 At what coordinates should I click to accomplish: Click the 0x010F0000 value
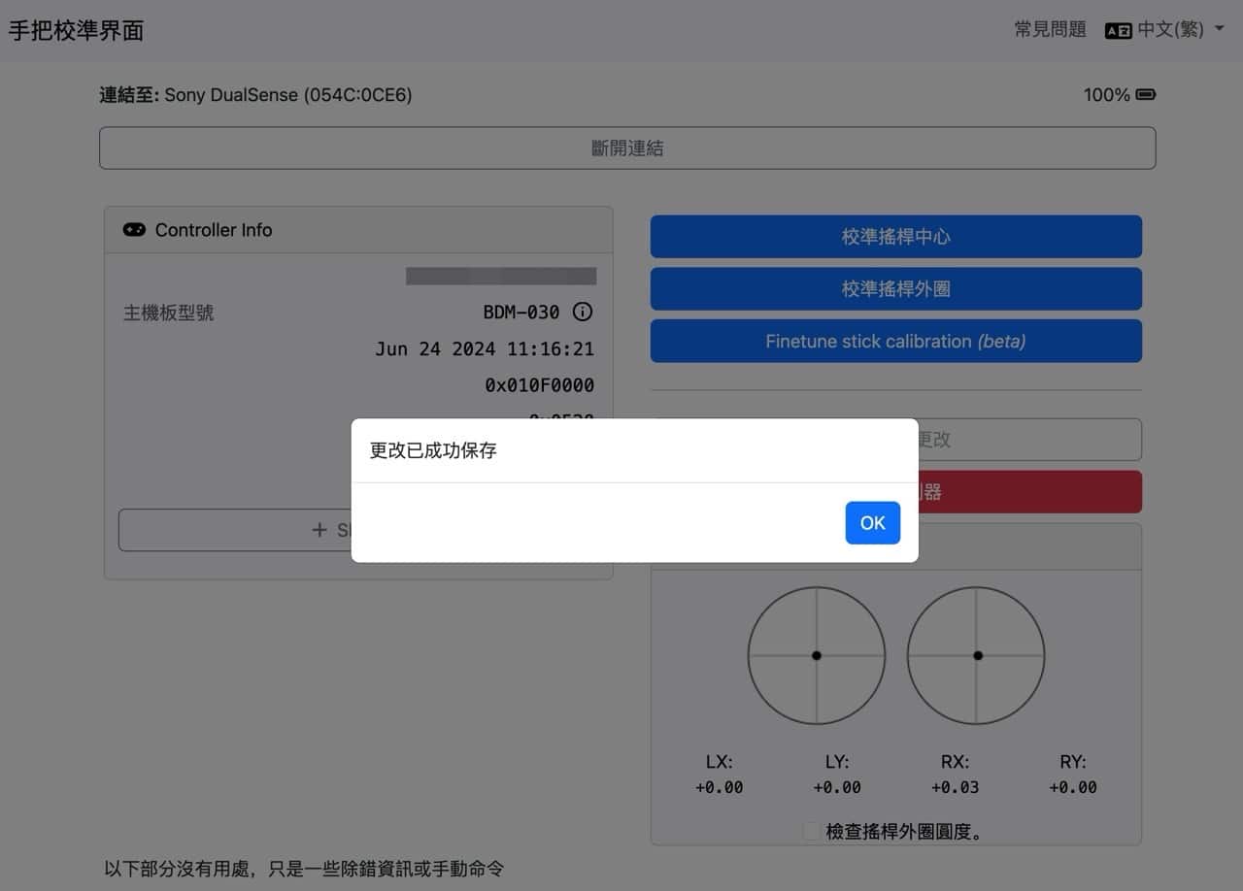point(540,385)
